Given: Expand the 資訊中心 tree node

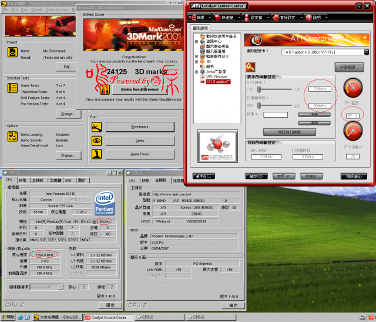Looking at the screenshot, I should tap(196, 42).
